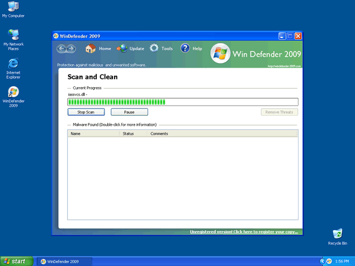Click the Comments column header
355x266 pixels.
tap(223, 134)
